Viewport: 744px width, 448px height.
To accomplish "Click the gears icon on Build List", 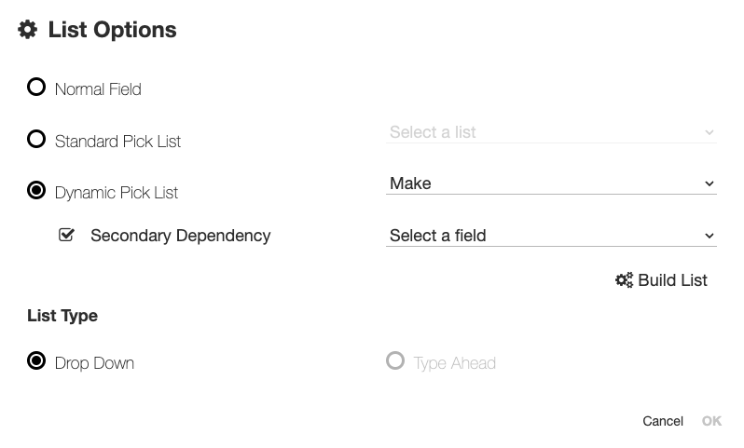I will (624, 280).
